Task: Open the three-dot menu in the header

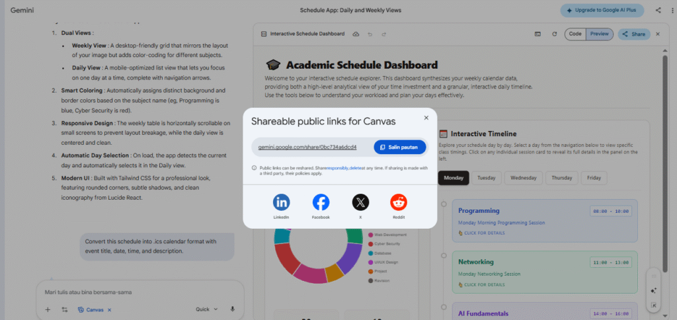Action: 671,10
